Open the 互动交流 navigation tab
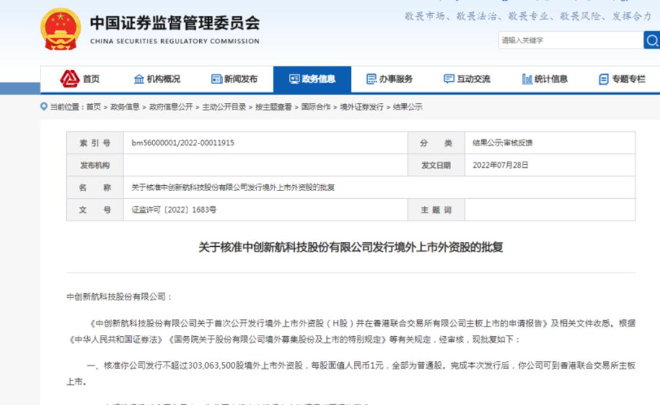This screenshot has height=405, width=660. coord(474,79)
